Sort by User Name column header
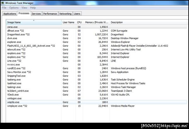Image resolution: width=189 pixels, height=129 pixels. [68, 22]
